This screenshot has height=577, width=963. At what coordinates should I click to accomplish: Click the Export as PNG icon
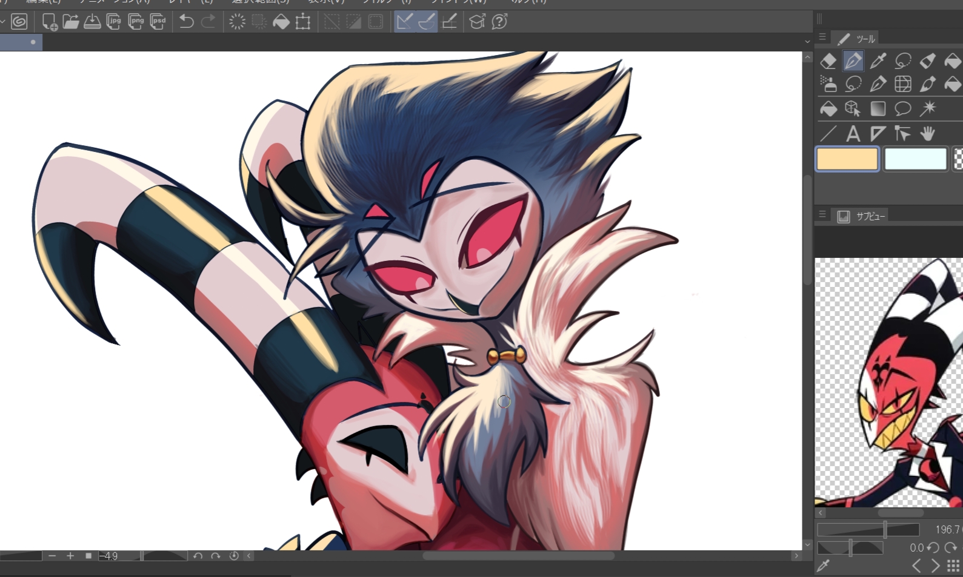(x=136, y=22)
